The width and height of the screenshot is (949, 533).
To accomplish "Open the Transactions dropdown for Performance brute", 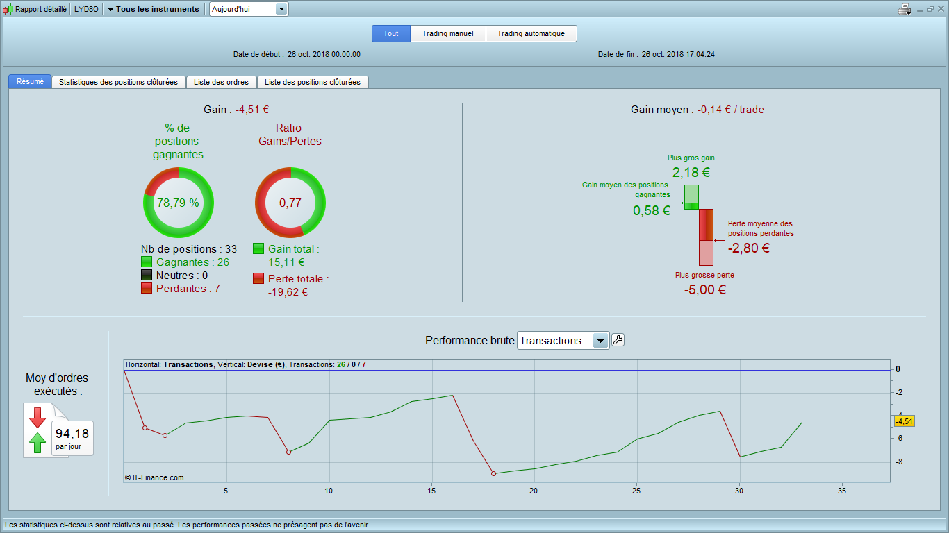I will point(563,340).
